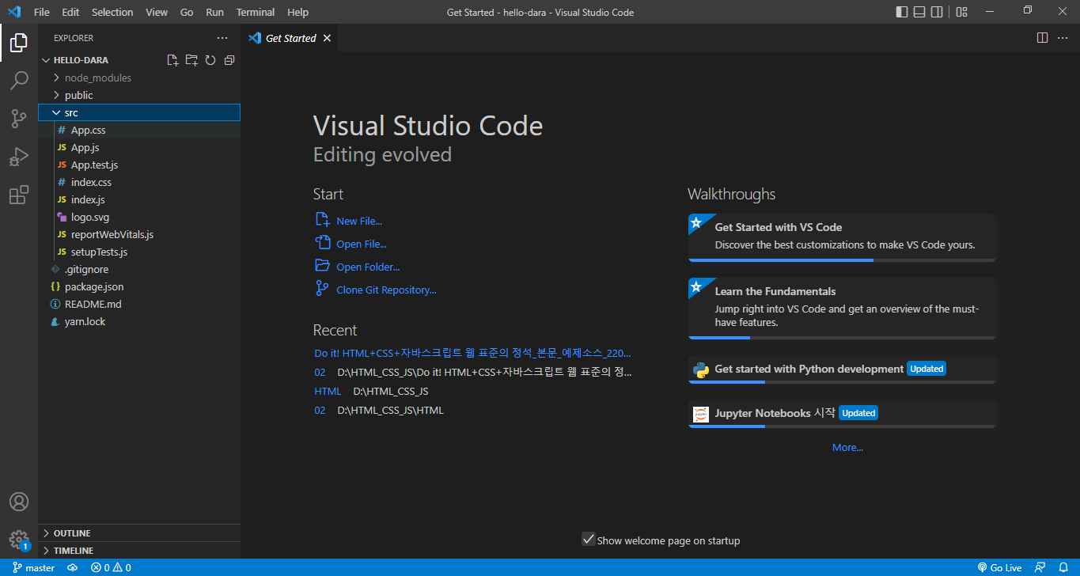1080x576 pixels.
Task: Click the New File icon in HELLO-DARA header
Action: (172, 60)
